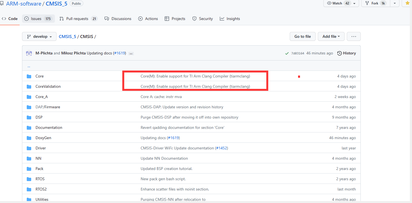412x203 pixels.
Task: Click the Pack folder icon
Action: point(29,169)
